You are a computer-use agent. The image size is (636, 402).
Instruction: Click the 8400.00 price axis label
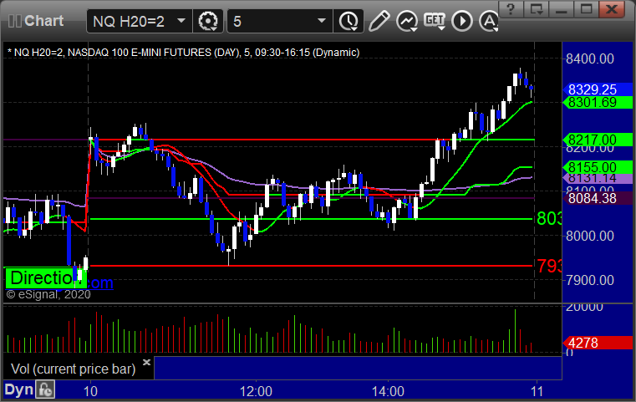[x=590, y=59]
